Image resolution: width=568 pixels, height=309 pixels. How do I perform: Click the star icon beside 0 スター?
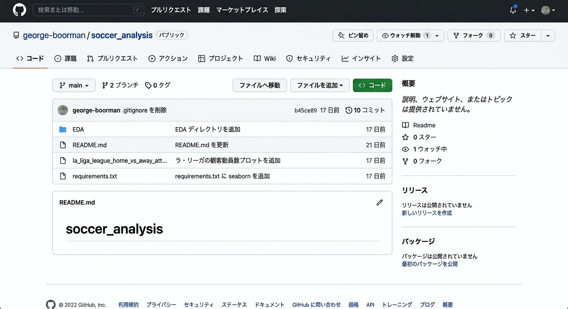point(405,137)
